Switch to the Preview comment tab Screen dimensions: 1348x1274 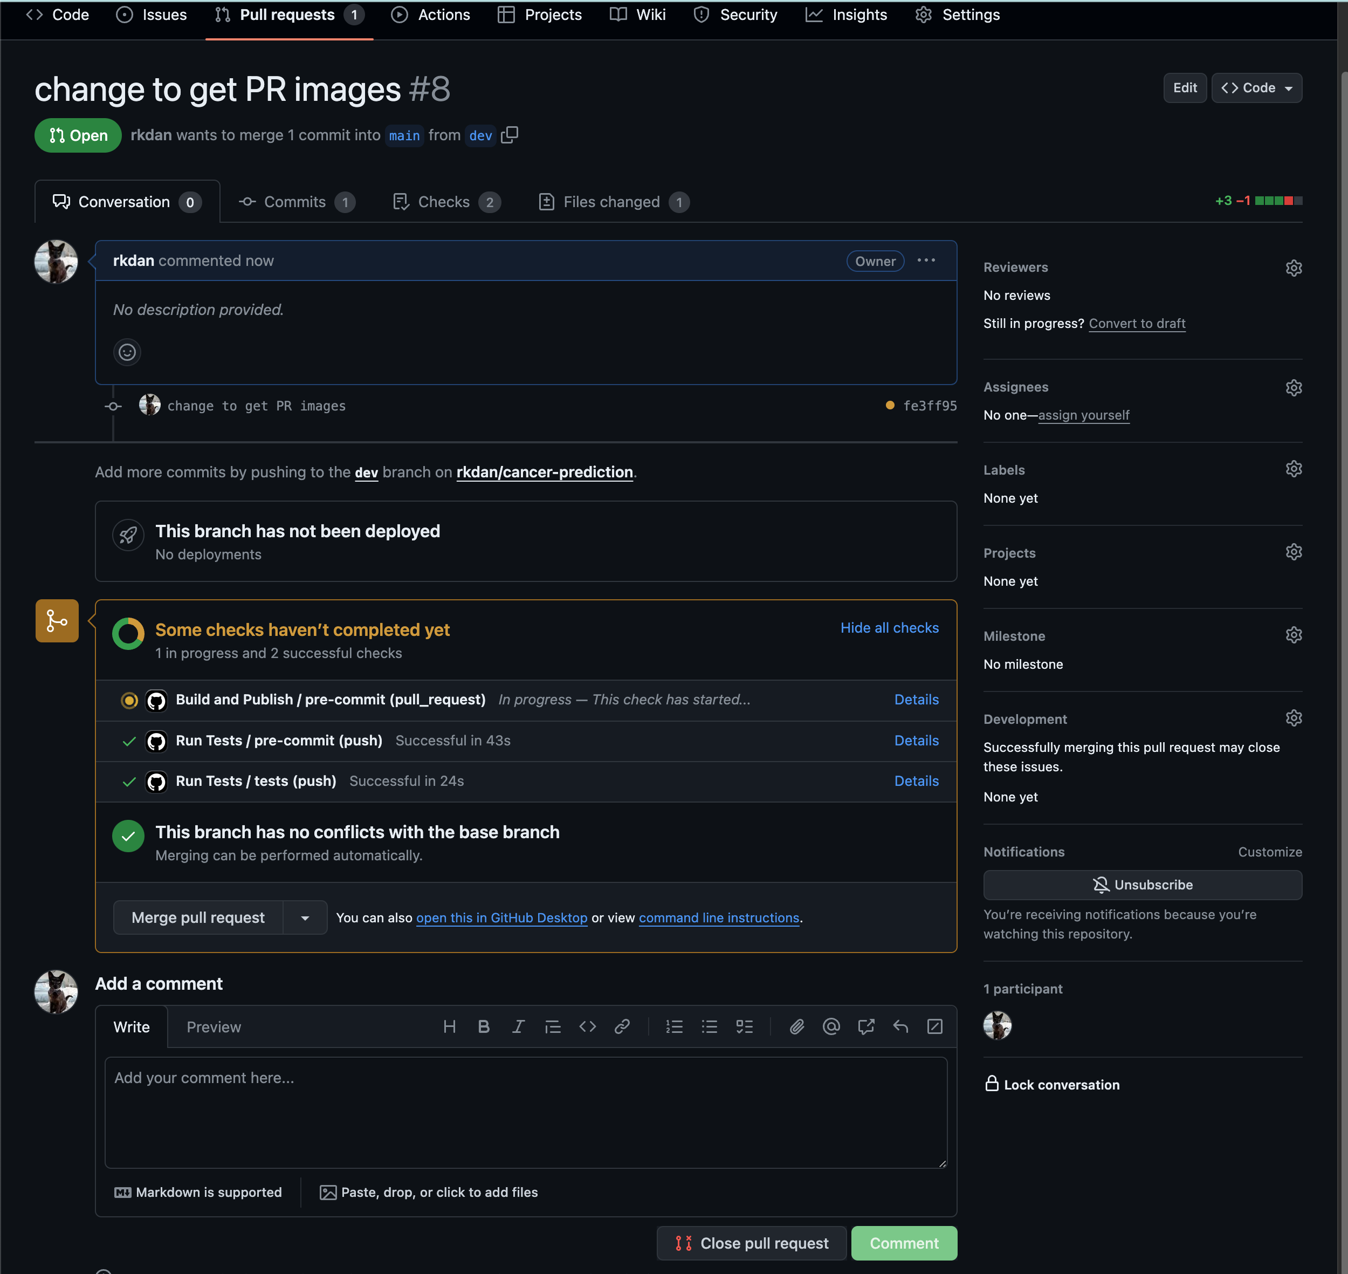pyautogui.click(x=214, y=1027)
